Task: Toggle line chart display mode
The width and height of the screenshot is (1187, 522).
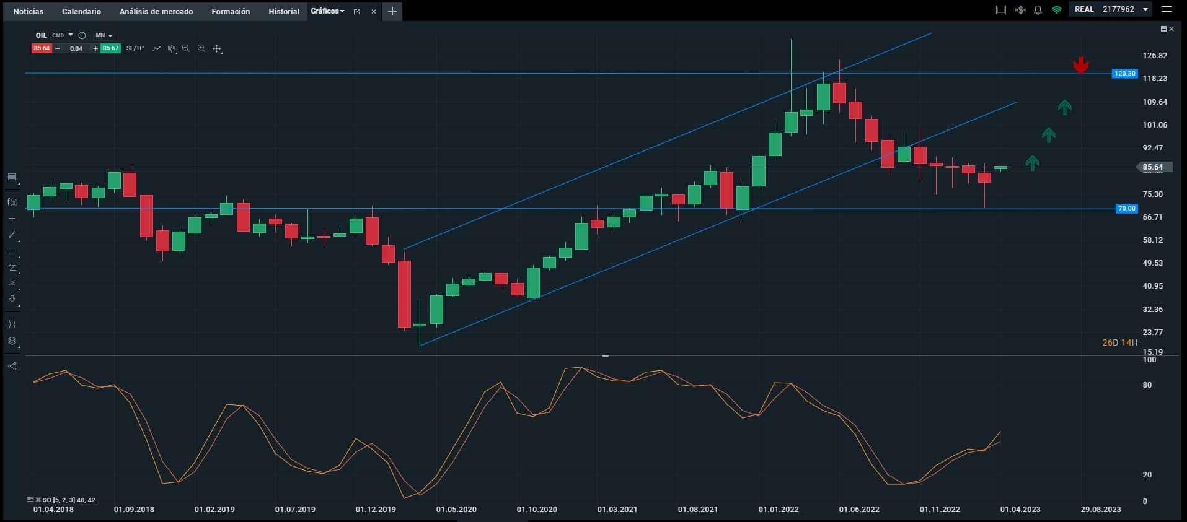Action: 156,48
